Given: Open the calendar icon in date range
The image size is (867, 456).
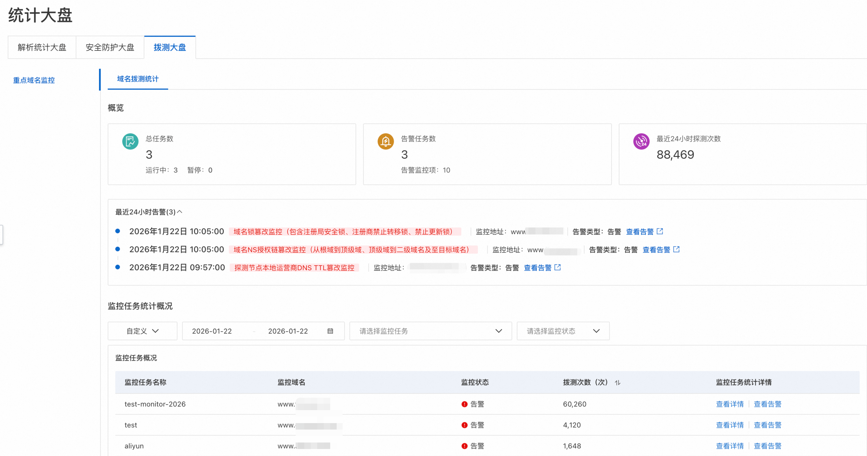Looking at the screenshot, I should (x=330, y=331).
